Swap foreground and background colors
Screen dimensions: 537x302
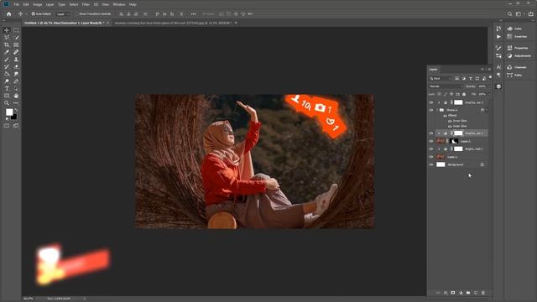pos(16,110)
